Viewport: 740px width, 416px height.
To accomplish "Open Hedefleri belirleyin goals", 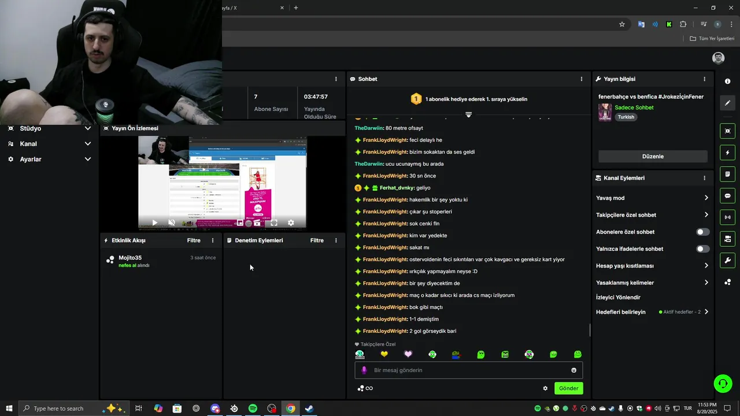I will coord(652,312).
